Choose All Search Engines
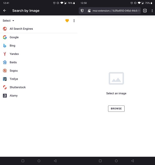The width and height of the screenshot is (155, 165). (x=39, y=29)
